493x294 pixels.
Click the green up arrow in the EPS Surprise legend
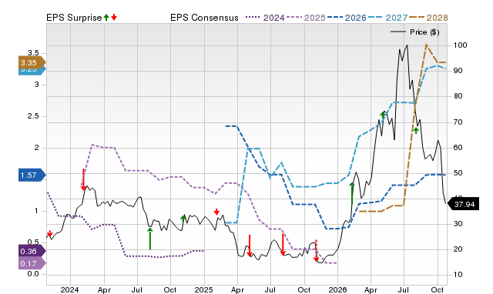(106, 17)
